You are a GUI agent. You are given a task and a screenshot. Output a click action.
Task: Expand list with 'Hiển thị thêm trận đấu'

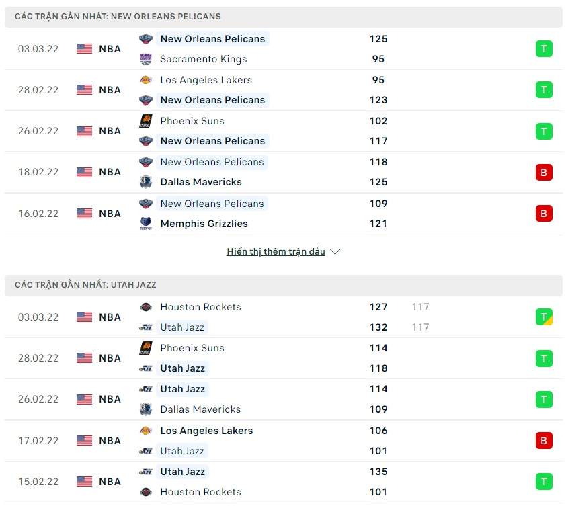276,252
